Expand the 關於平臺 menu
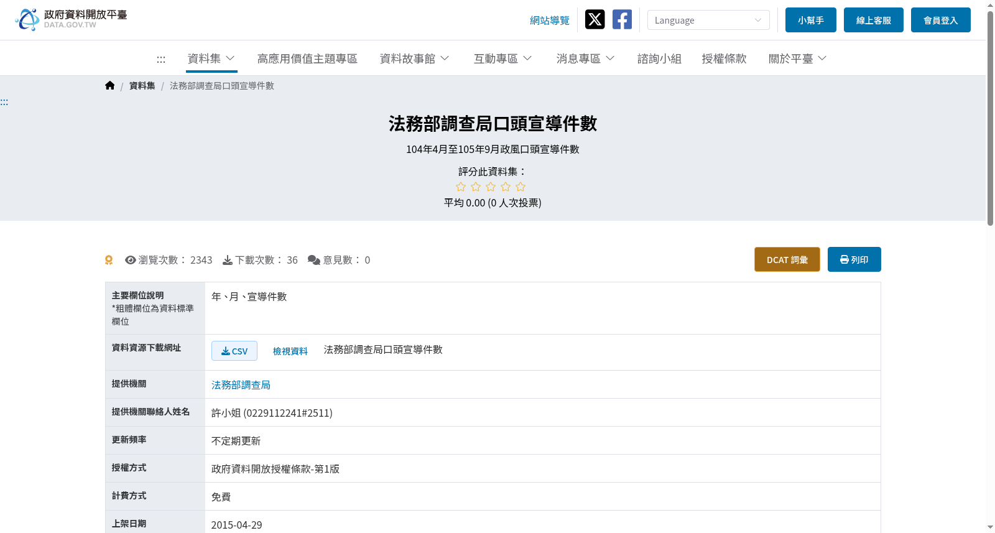The height and width of the screenshot is (533, 995). [x=798, y=58]
